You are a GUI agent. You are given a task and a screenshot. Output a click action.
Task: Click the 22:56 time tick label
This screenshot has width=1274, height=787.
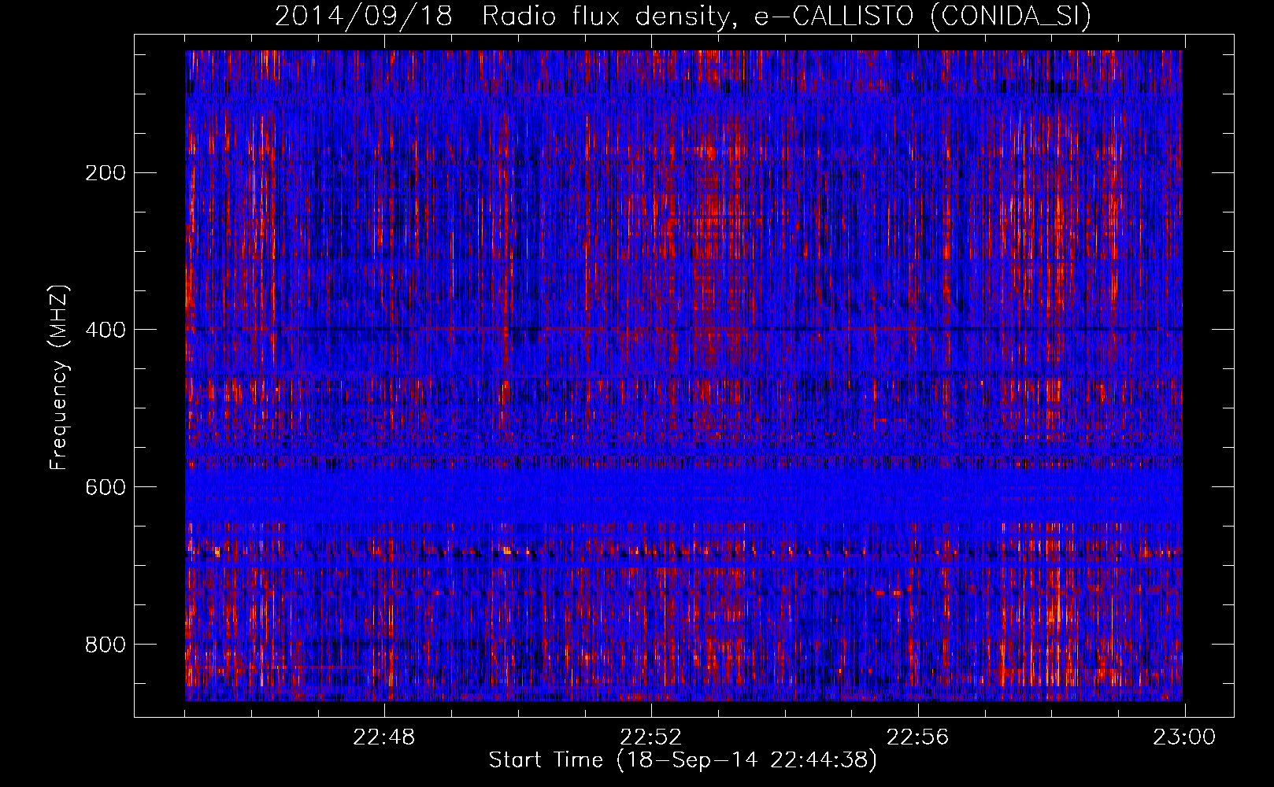click(x=918, y=737)
